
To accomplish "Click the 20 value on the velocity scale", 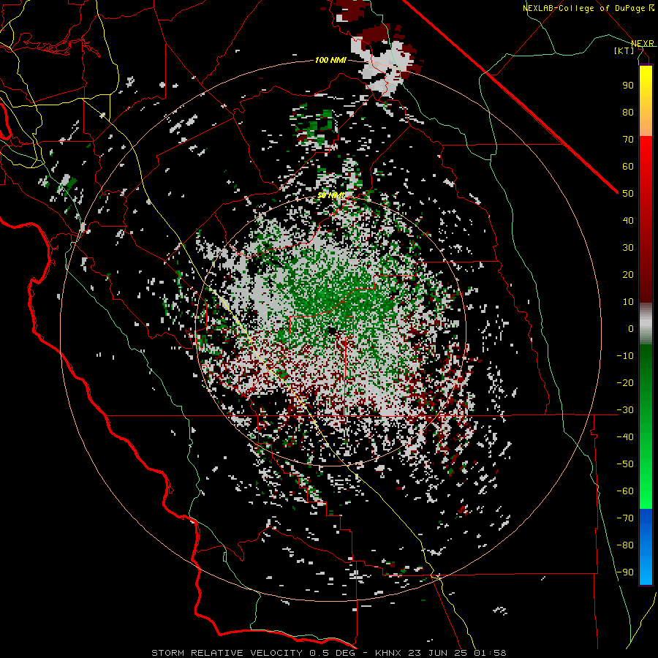I will pyautogui.click(x=628, y=275).
